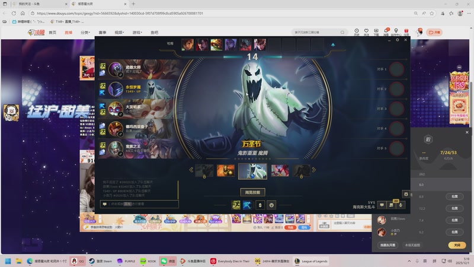Open browser settings and more menu
Screen dimensions: 474x267
pos(469,13)
